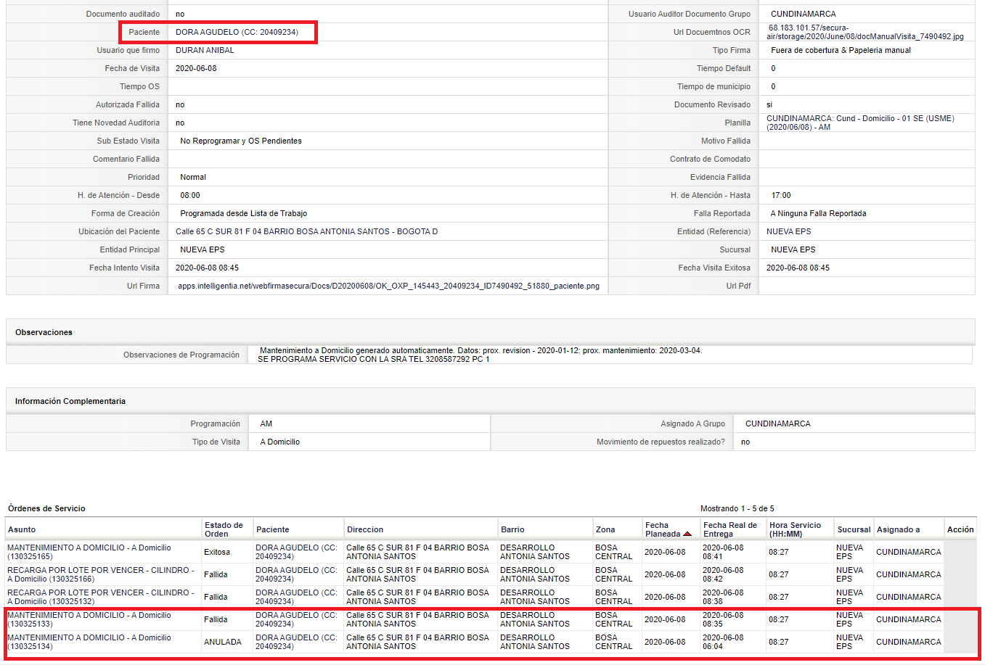The width and height of the screenshot is (985, 665).
Task: Select delivery date cell '2020-06-08 06:04'
Action: pos(723,642)
